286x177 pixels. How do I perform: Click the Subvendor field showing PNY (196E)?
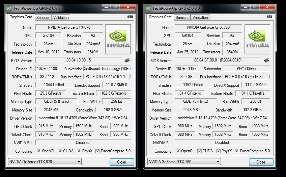pyautogui.click(x=246, y=69)
